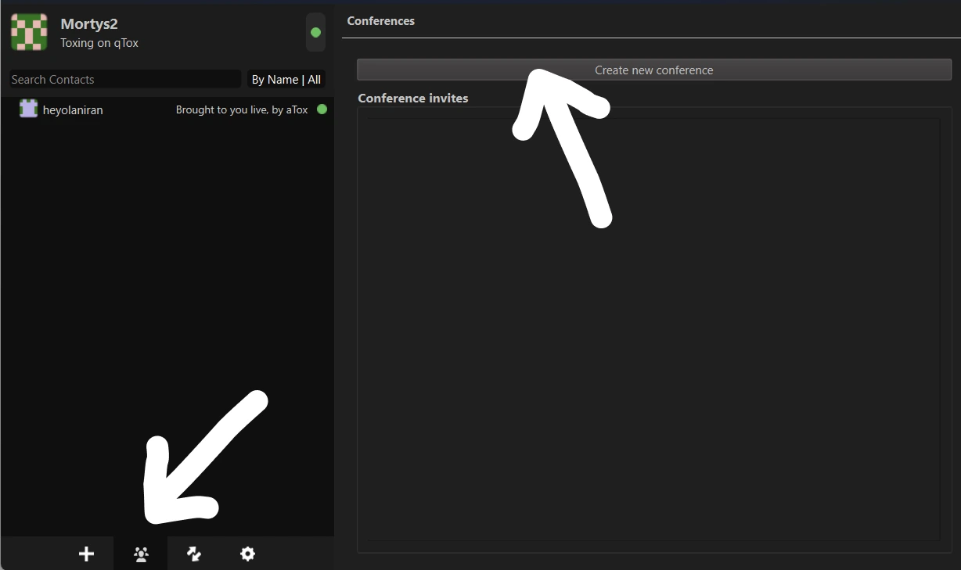Screen dimensions: 961x570
Task: Click the Mortys2 username label
Action: coord(89,24)
